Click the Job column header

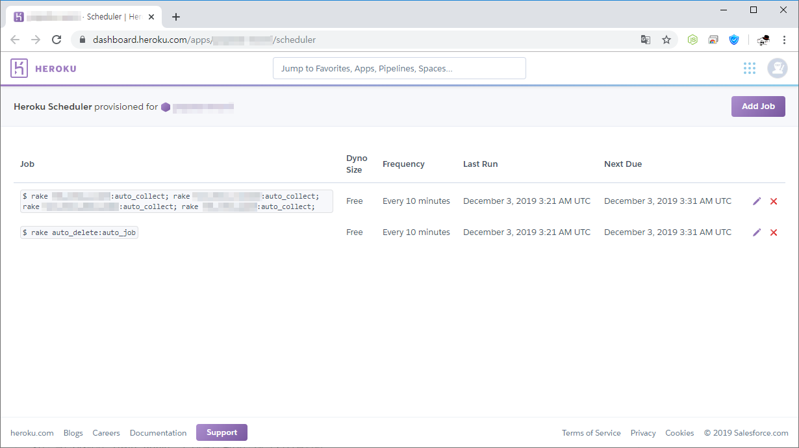click(27, 164)
